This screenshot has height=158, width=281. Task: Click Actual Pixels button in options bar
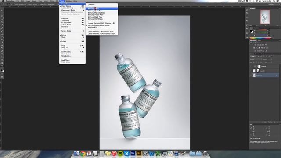point(52,4)
